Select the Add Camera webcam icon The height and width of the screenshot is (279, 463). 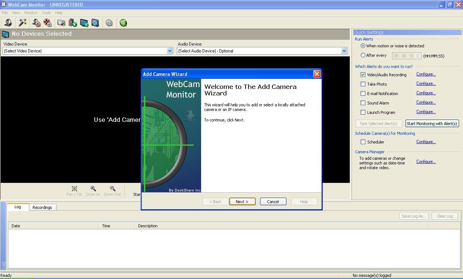(8, 23)
